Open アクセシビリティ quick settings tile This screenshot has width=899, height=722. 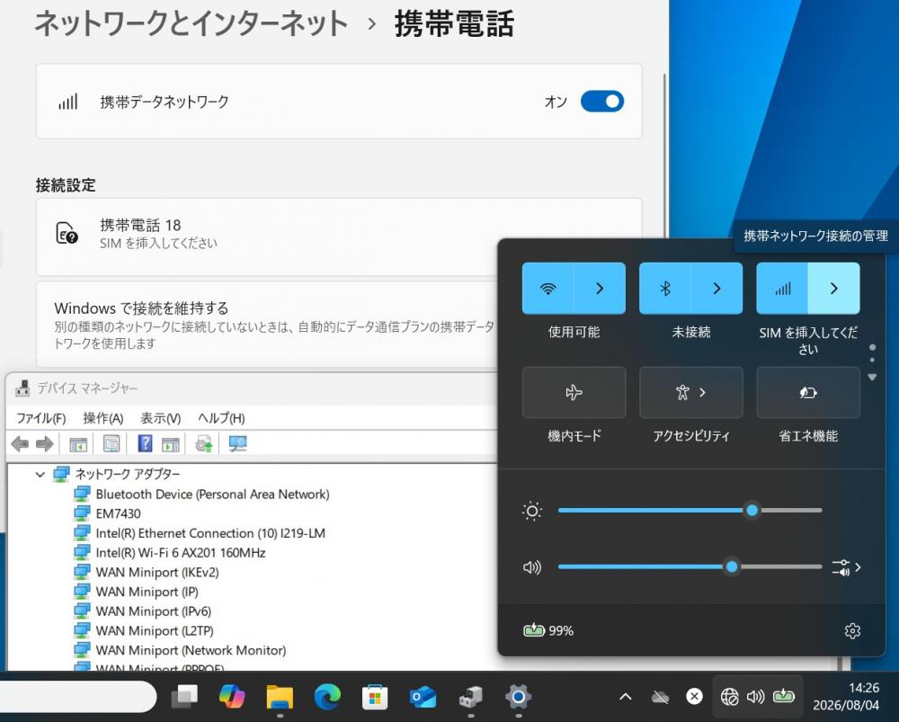[x=690, y=392]
